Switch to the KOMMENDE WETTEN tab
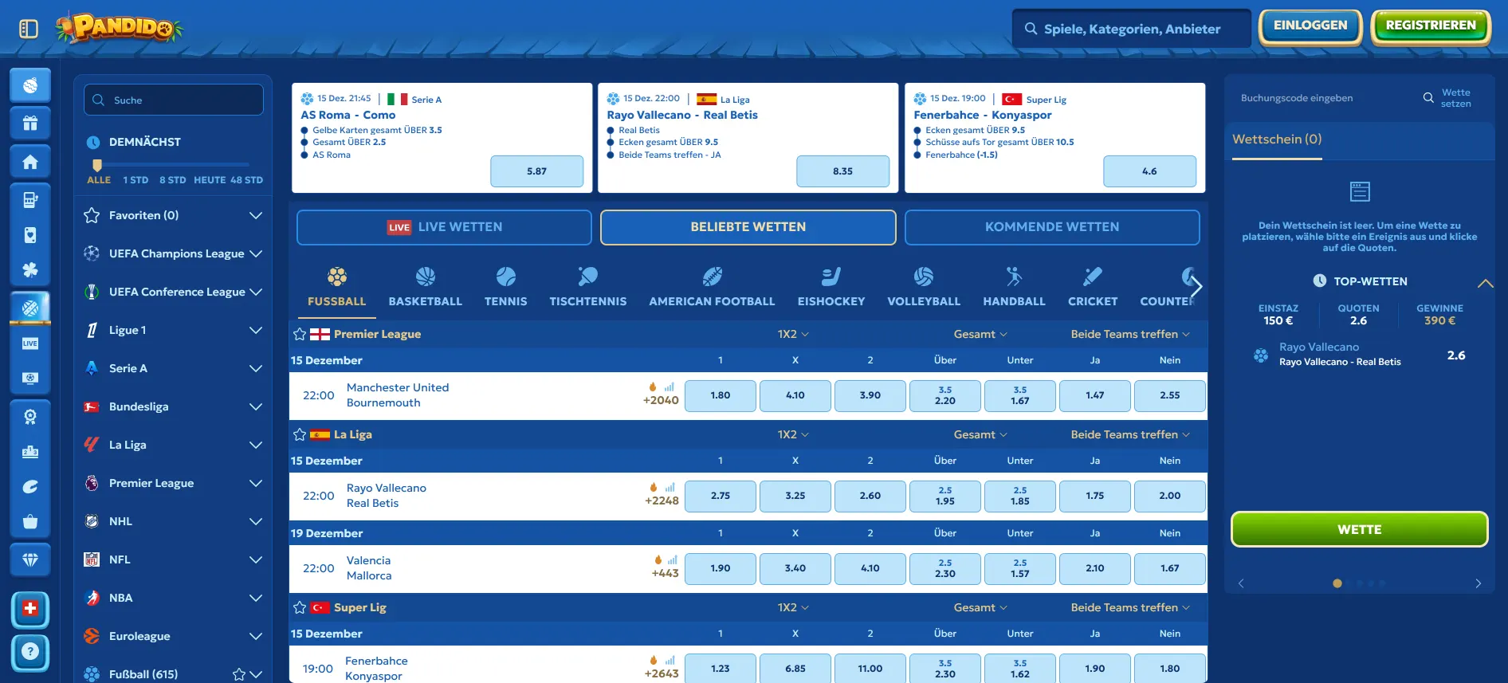Screen dimensions: 1508x683 pyautogui.click(x=1051, y=227)
